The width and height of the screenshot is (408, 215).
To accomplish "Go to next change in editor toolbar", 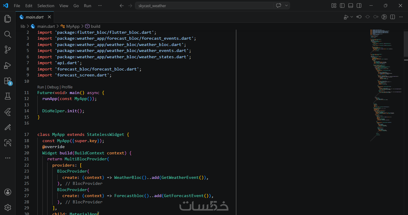I will 376,17.
